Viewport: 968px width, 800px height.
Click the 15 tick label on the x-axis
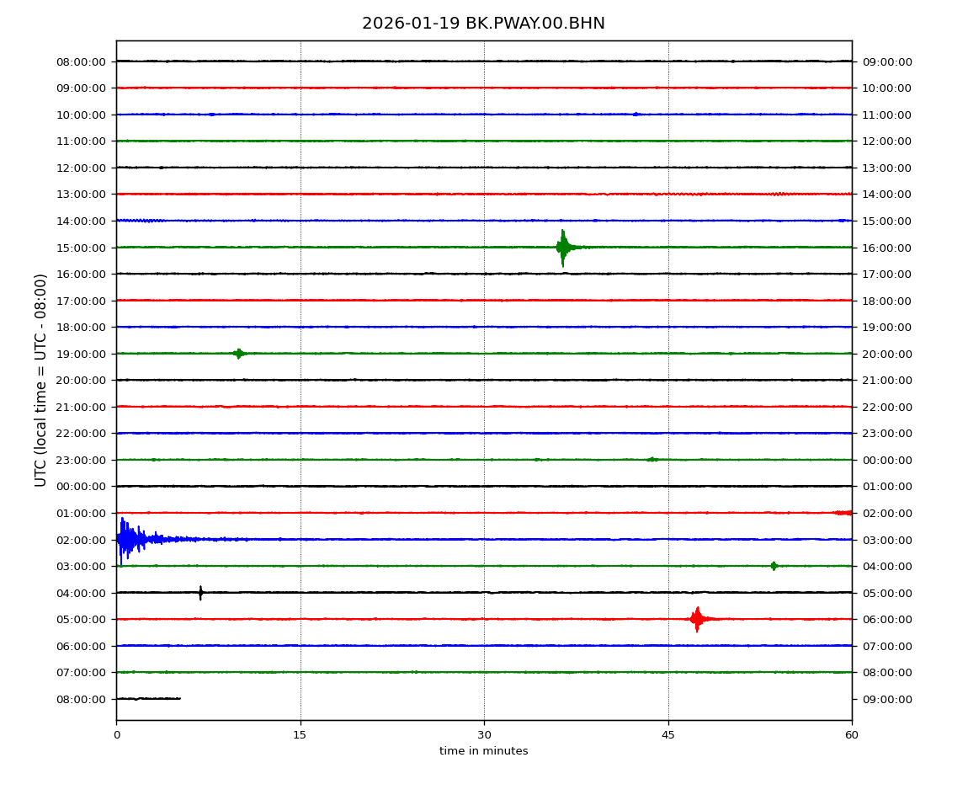coord(300,735)
